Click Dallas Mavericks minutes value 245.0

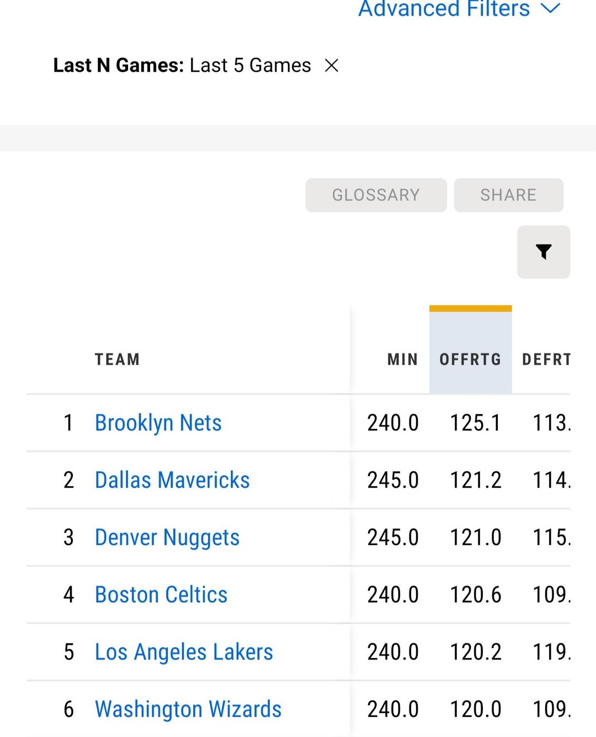coord(393,480)
